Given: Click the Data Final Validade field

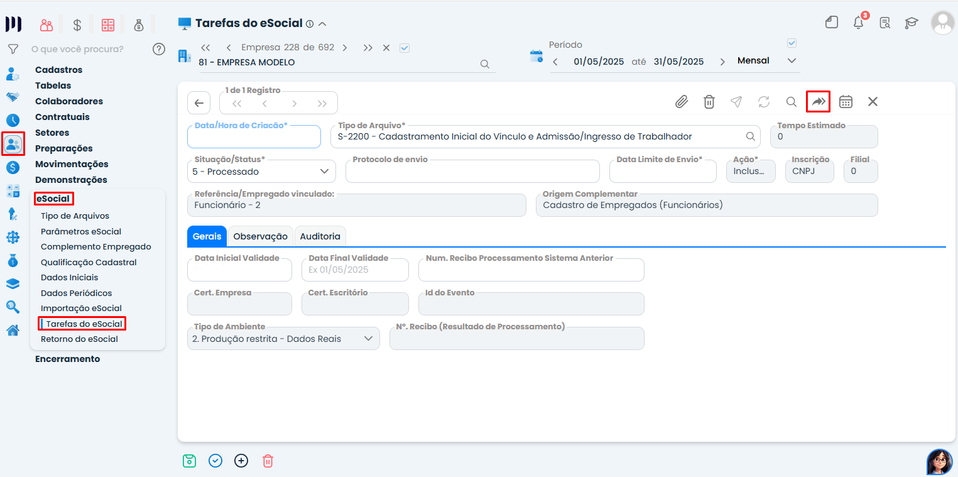Looking at the screenshot, I should pyautogui.click(x=355, y=270).
